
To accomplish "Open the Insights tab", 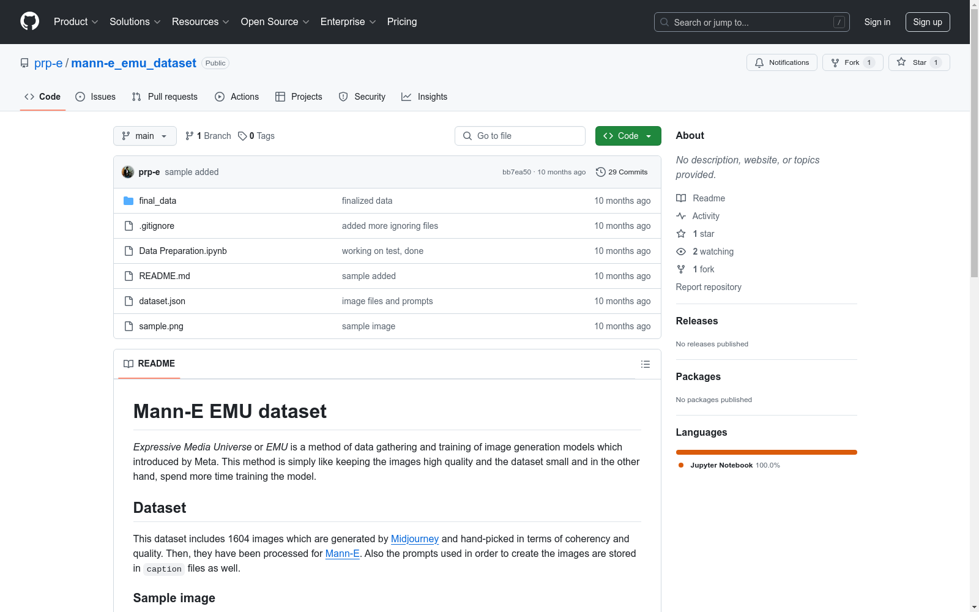I will [424, 97].
